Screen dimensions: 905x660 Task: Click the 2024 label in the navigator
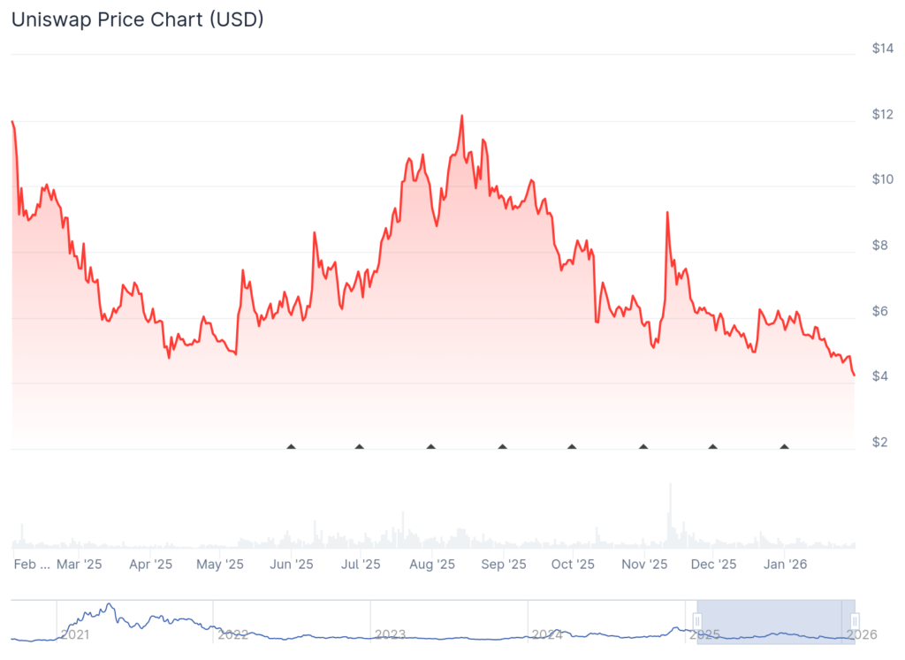pyautogui.click(x=547, y=633)
